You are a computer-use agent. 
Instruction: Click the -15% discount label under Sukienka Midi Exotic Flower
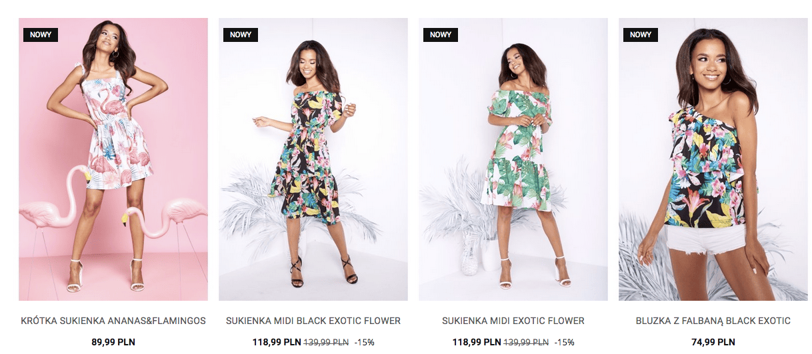click(564, 343)
